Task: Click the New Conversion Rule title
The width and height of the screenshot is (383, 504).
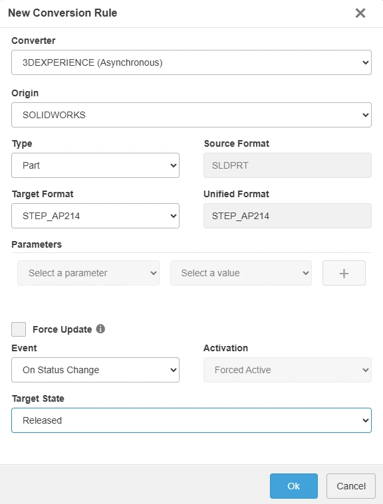Action: (63, 13)
